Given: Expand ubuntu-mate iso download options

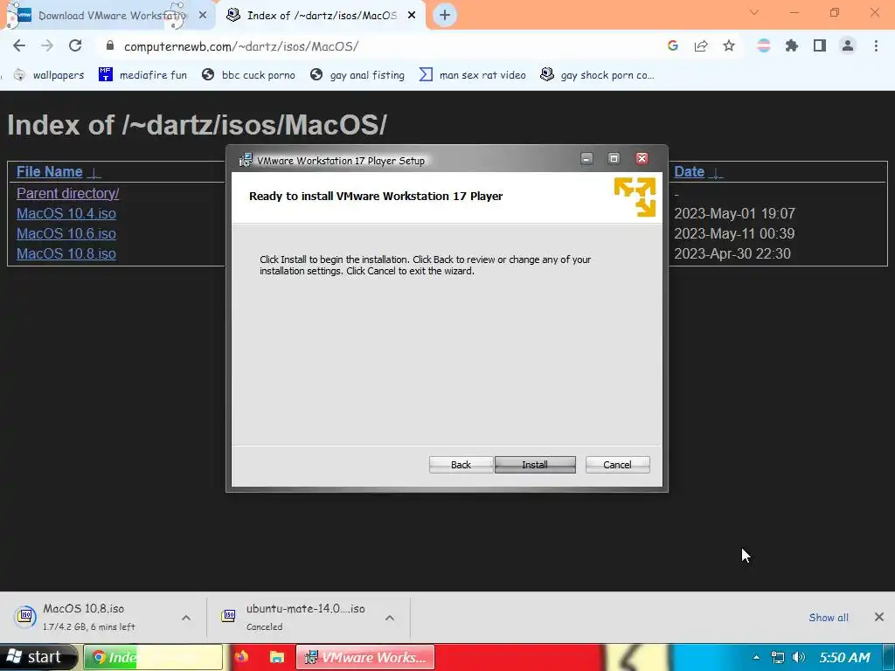Looking at the screenshot, I should [390, 618].
